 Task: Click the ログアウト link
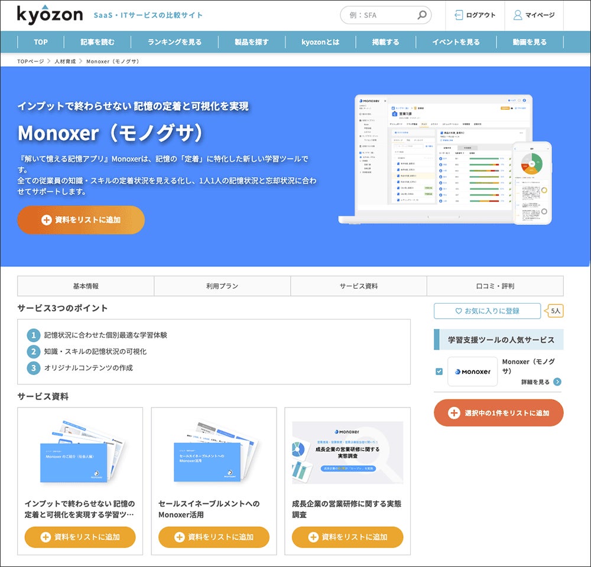point(475,15)
